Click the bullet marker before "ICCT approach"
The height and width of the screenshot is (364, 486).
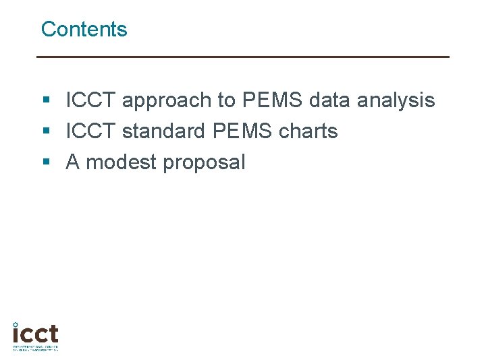click(x=46, y=101)
